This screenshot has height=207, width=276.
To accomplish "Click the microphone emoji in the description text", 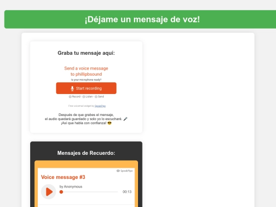I will pyautogui.click(x=125, y=119).
